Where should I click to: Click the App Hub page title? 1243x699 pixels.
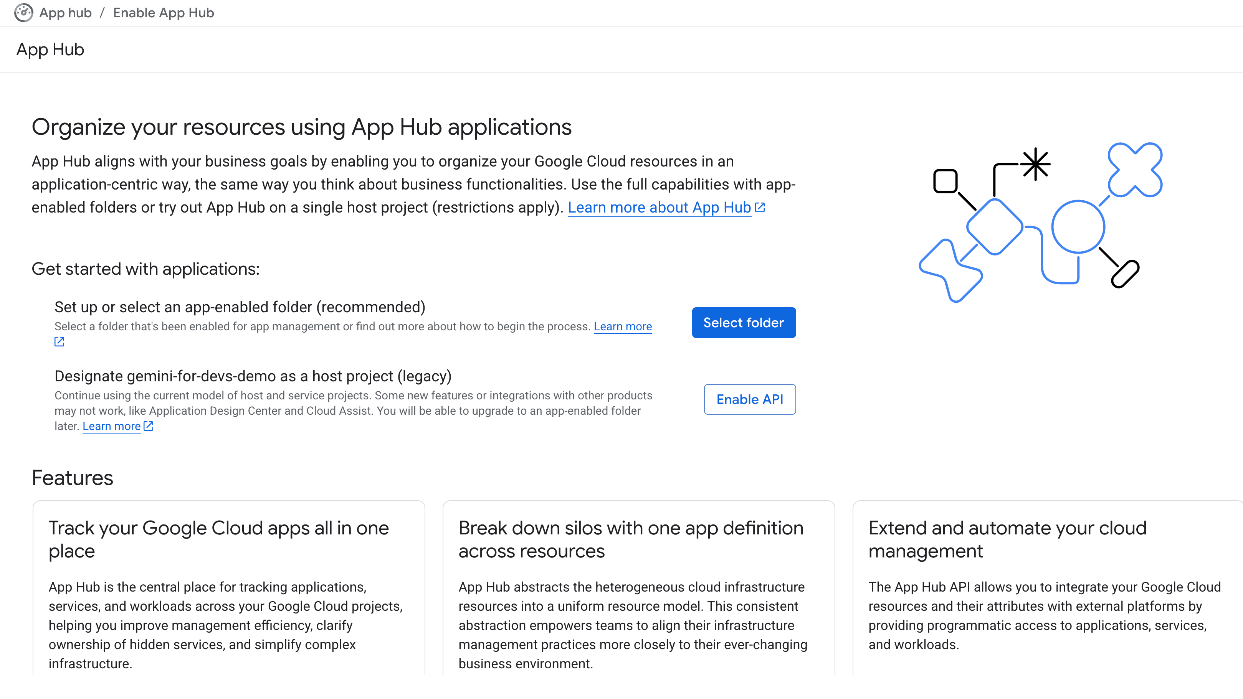click(x=50, y=50)
